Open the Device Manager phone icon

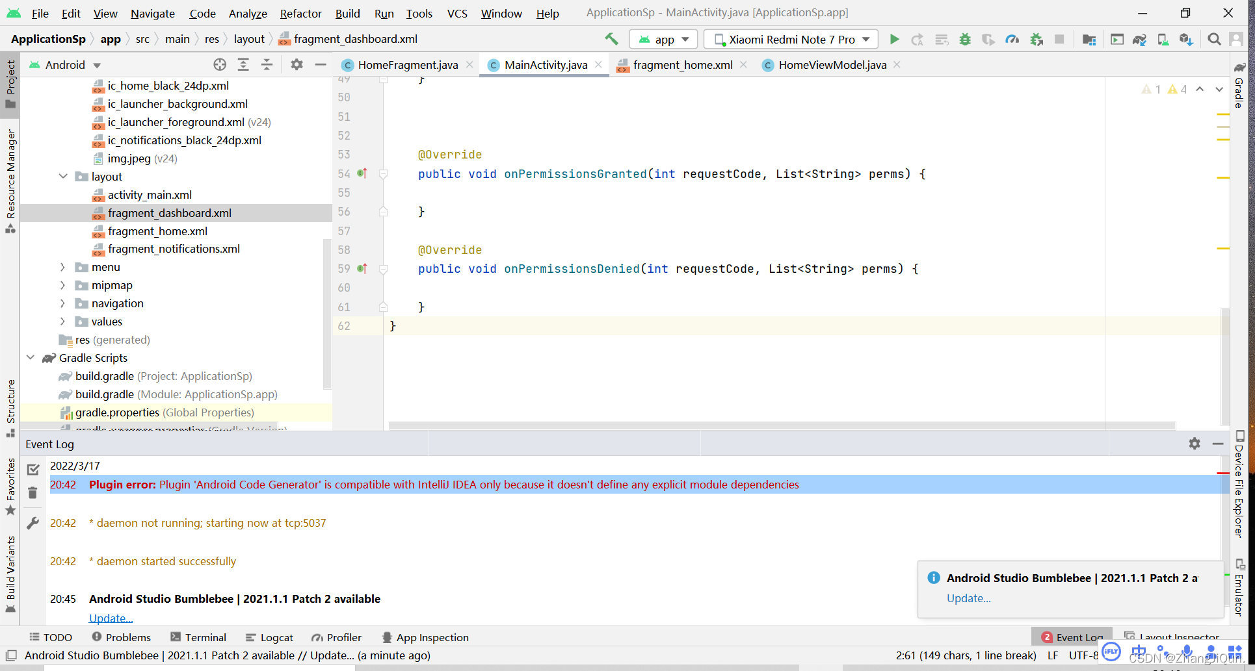coord(1163,39)
